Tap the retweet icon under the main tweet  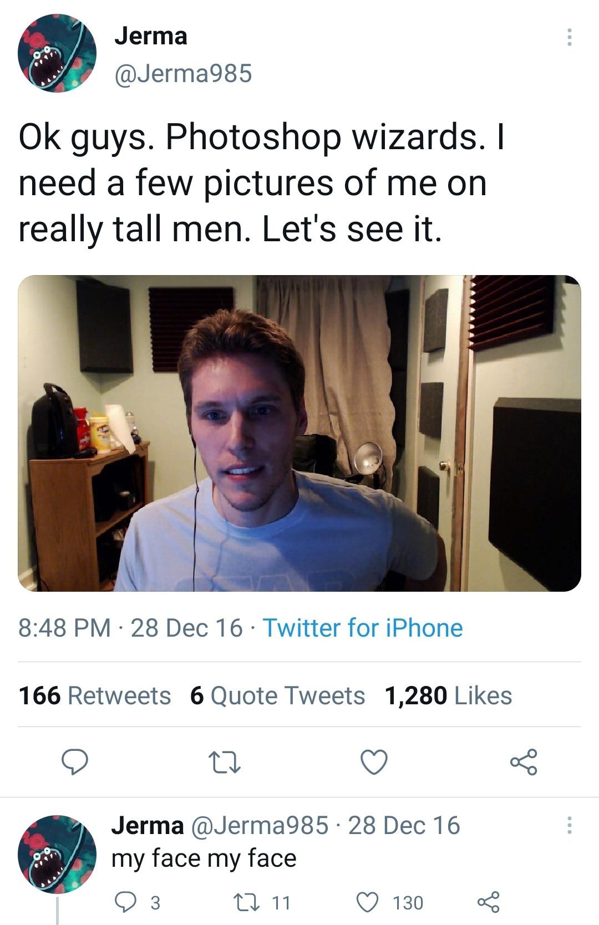[x=224, y=762]
